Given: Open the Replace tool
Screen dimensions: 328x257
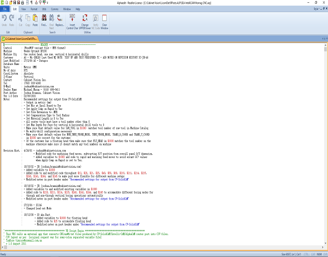Looking at the screenshot, I should coord(60,21).
